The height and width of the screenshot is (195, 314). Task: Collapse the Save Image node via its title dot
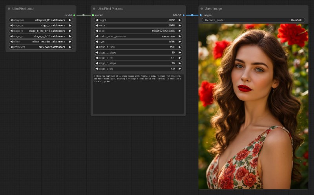pos(202,9)
